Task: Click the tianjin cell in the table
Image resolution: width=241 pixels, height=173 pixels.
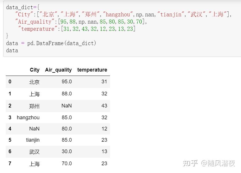Action: (x=33, y=140)
